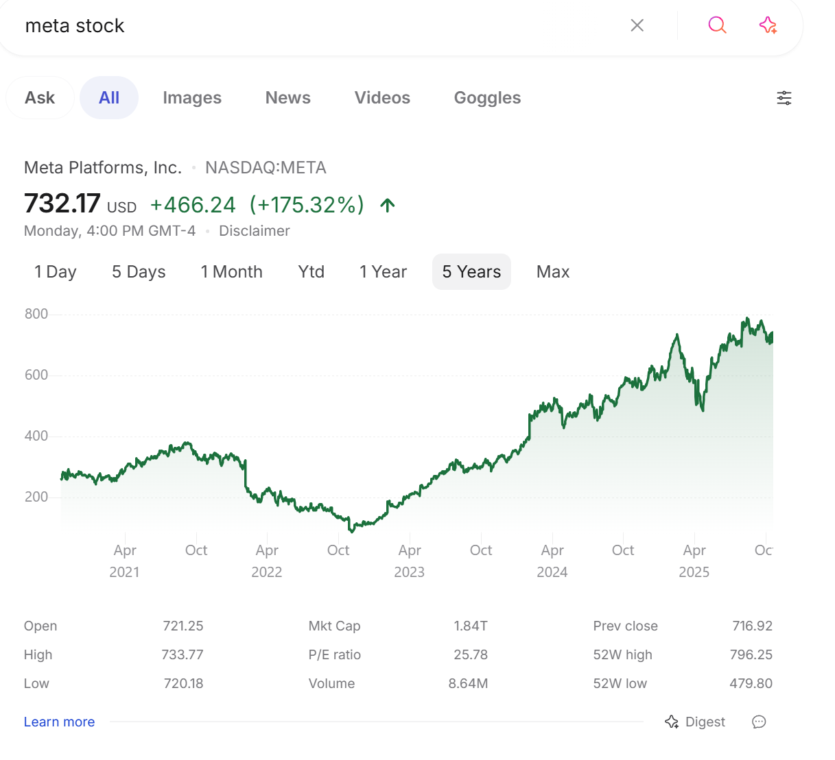Viewport: 835px width, 760px height.
Task: Click the Apr 2021 axis label
Action: tap(125, 561)
